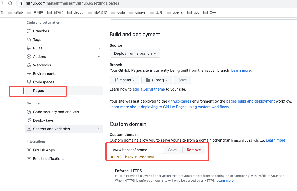Screen dimensions: 297x191
Task: Click Remove custom domain button
Action: click(194, 150)
